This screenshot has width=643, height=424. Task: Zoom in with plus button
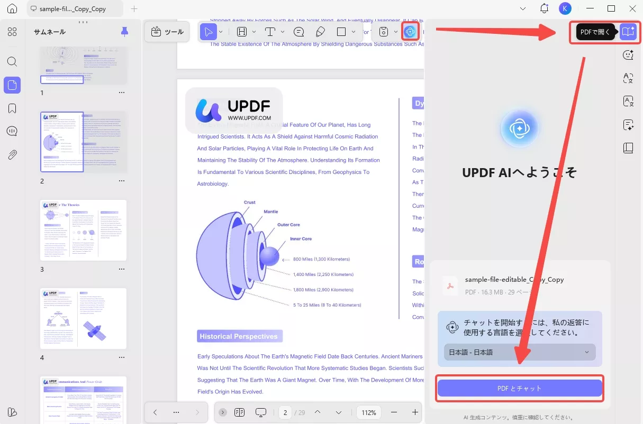point(415,412)
